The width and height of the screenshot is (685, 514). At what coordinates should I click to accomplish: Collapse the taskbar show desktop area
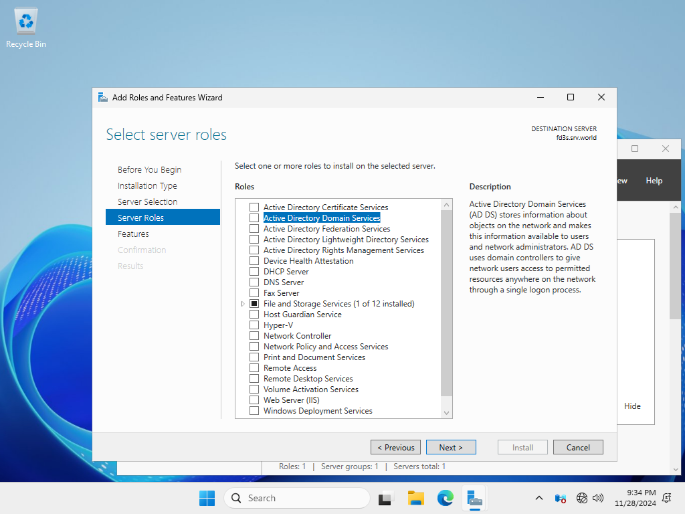pyautogui.click(x=682, y=498)
